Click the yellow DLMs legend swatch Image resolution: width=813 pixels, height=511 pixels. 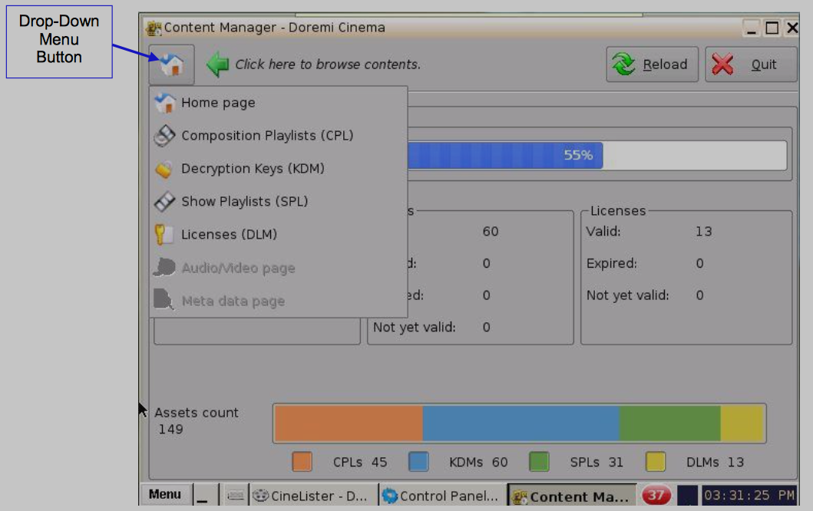pos(655,462)
